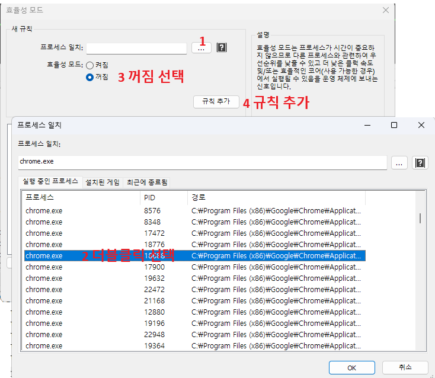Select chrome.exe row with PID 19196

click(x=195, y=323)
